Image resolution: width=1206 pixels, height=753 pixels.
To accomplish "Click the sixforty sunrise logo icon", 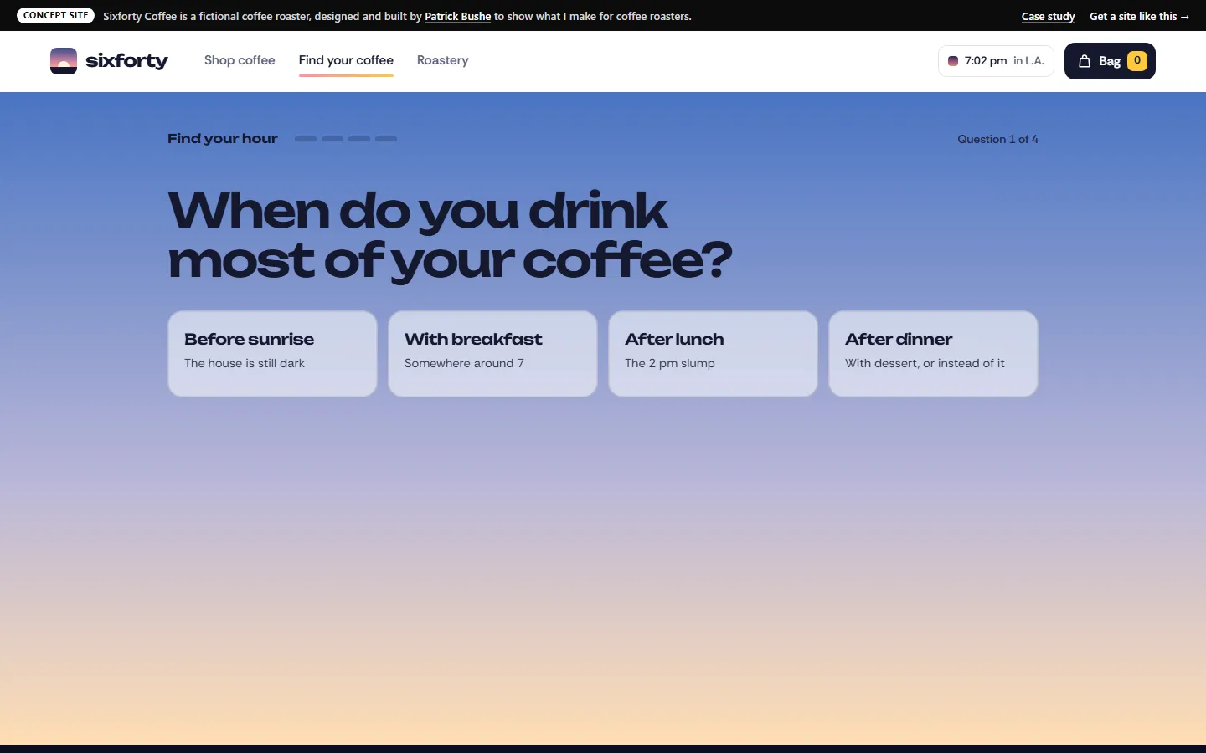I will pos(64,61).
